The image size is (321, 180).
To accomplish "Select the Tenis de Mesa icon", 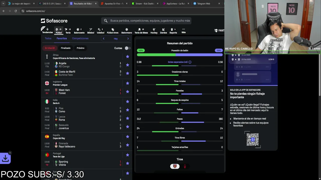I will 141,30.
